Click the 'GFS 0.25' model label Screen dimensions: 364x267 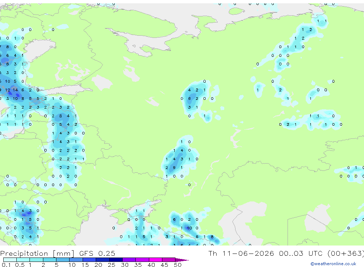[97, 253]
